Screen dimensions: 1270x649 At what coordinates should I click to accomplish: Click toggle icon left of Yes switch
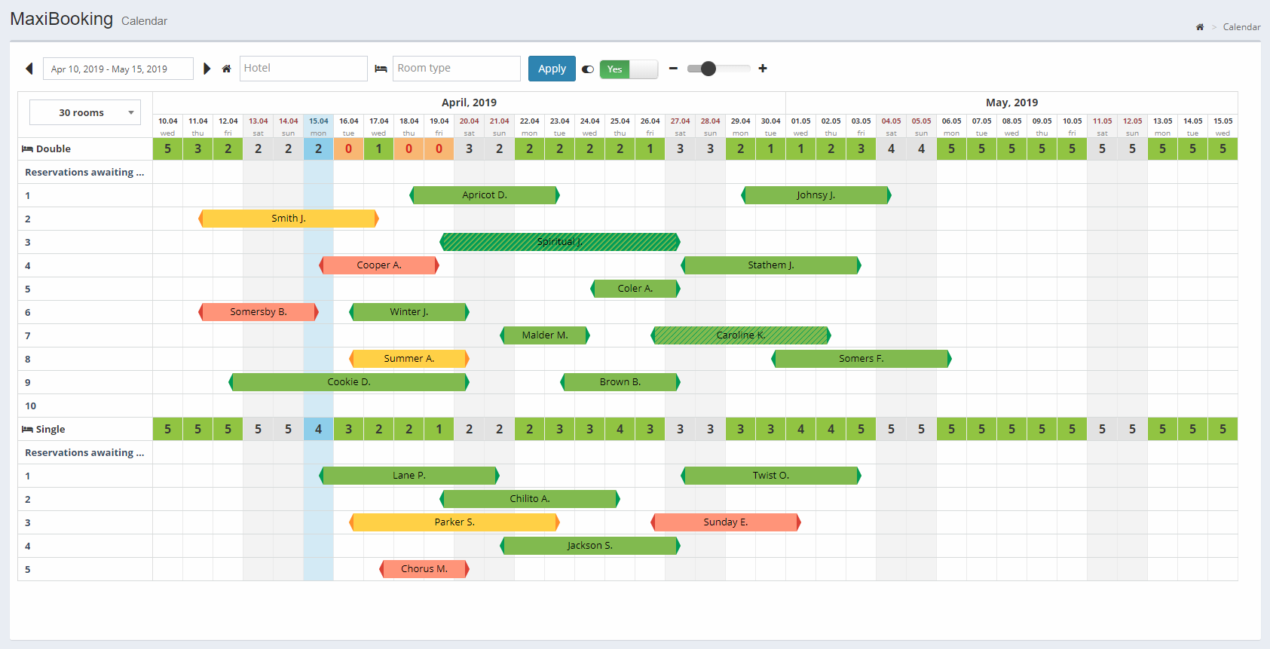(588, 69)
